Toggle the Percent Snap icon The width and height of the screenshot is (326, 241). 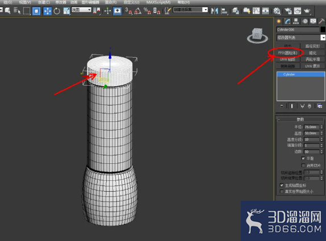[x=147, y=11]
